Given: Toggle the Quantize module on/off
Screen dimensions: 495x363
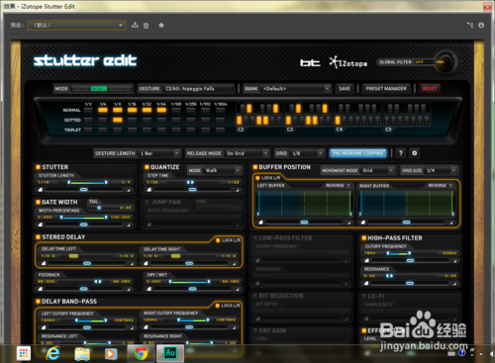Looking at the screenshot, I should pyautogui.click(x=147, y=167).
